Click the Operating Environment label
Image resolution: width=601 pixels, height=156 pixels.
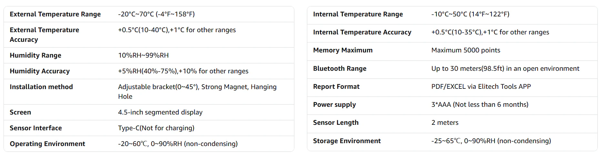[47, 144]
